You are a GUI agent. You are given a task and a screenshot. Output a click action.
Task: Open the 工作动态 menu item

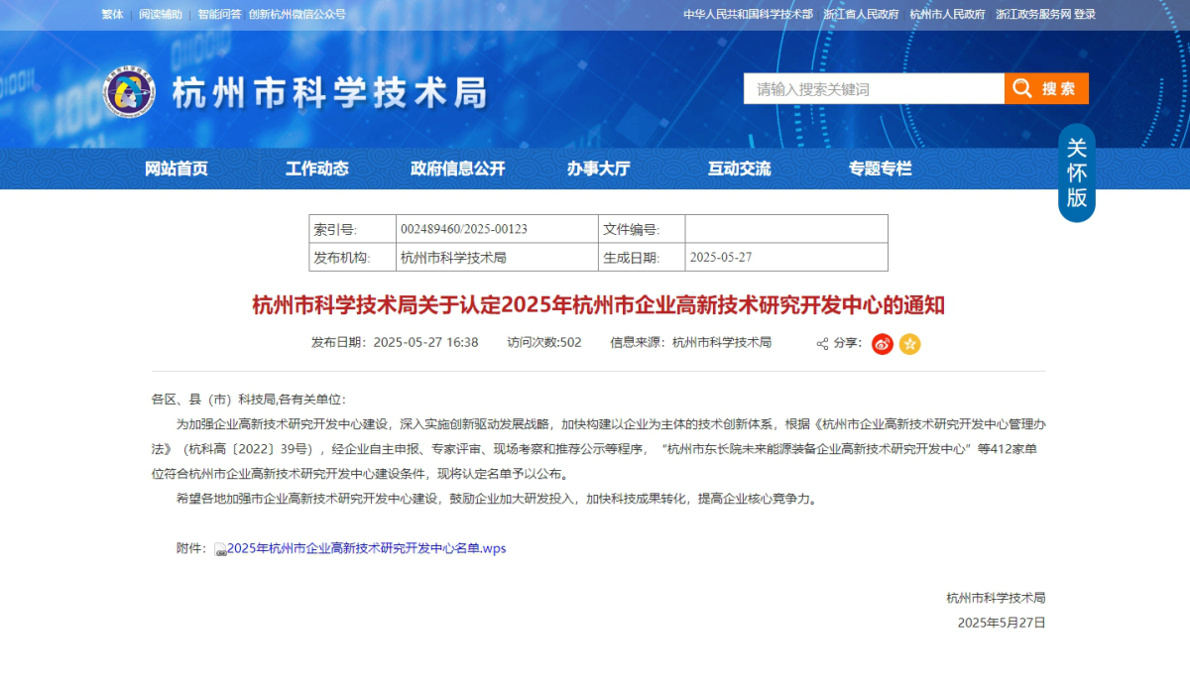(317, 169)
